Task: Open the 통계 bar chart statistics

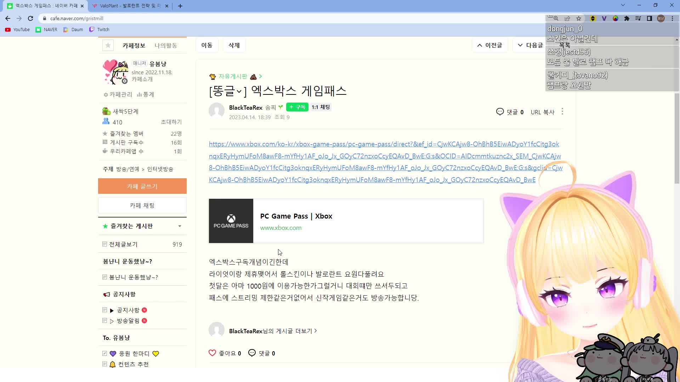Action: coord(146,94)
